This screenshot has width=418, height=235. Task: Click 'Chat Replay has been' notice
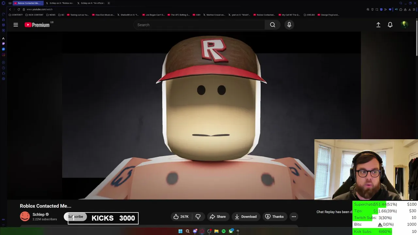click(334, 212)
